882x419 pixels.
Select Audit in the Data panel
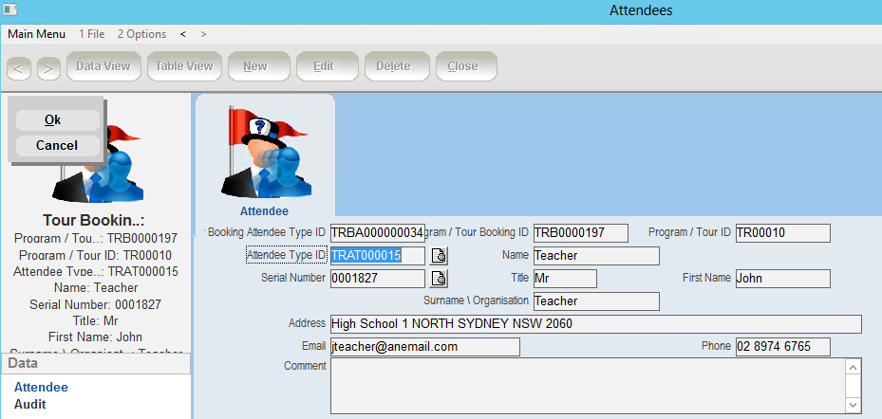[29, 404]
